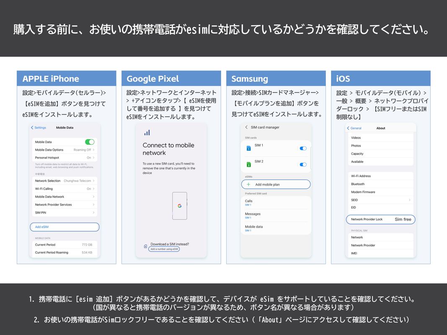447x335 pixels.
Task: Disable the SIM 1 toggle switch
Action: coord(303,148)
